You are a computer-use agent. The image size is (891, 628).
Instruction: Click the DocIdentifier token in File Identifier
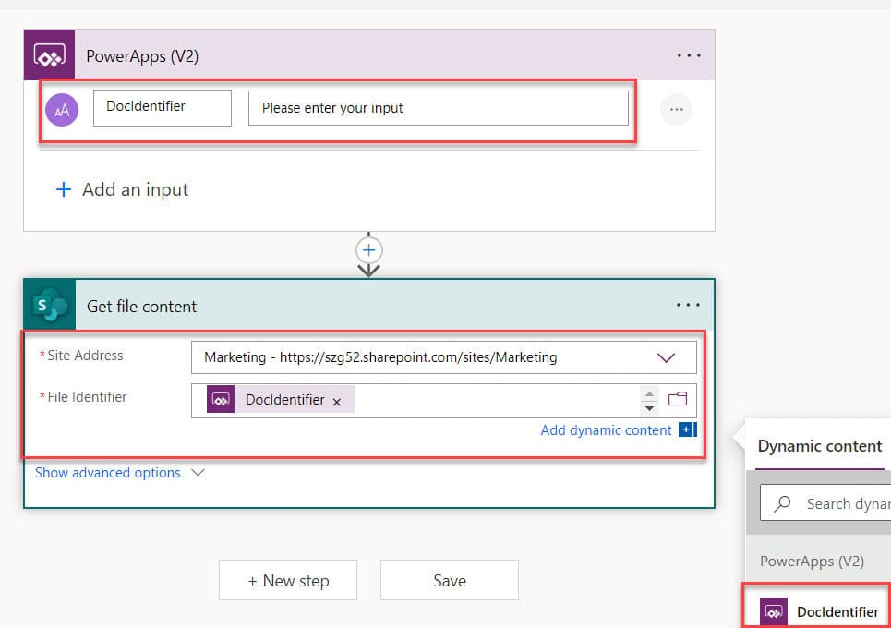click(280, 400)
